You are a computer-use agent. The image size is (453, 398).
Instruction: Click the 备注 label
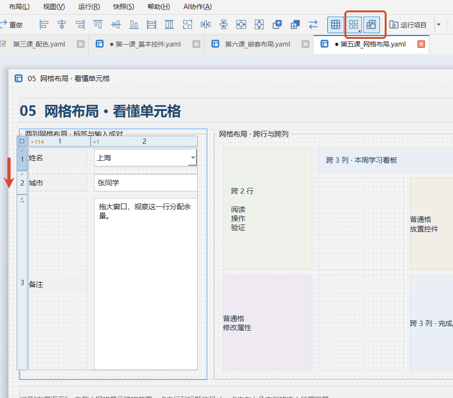click(58, 284)
